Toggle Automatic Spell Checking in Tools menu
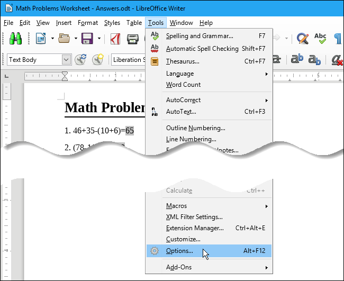Image resolution: width=344 pixels, height=281 pixels. point(209,49)
